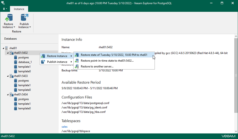Image resolution: width=238 pixels, height=139 pixels.
Task: Click the Publish Instance ribbon icon
Action: pos(24,18)
